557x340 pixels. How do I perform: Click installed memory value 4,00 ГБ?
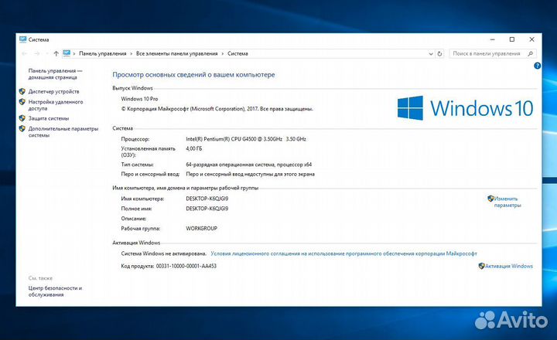click(x=194, y=148)
